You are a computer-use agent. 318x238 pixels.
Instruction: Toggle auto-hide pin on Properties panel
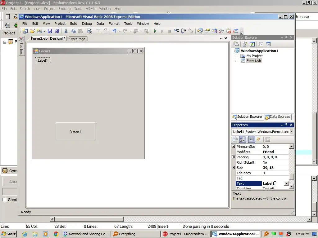coord(286,125)
